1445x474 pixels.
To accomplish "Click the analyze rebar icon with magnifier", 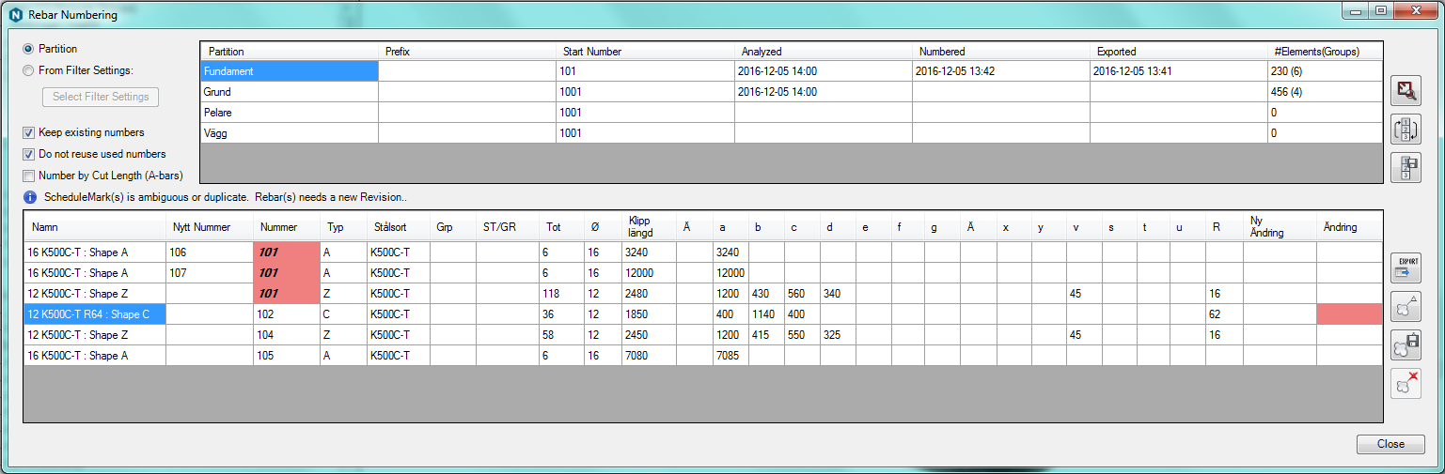I will [1406, 91].
